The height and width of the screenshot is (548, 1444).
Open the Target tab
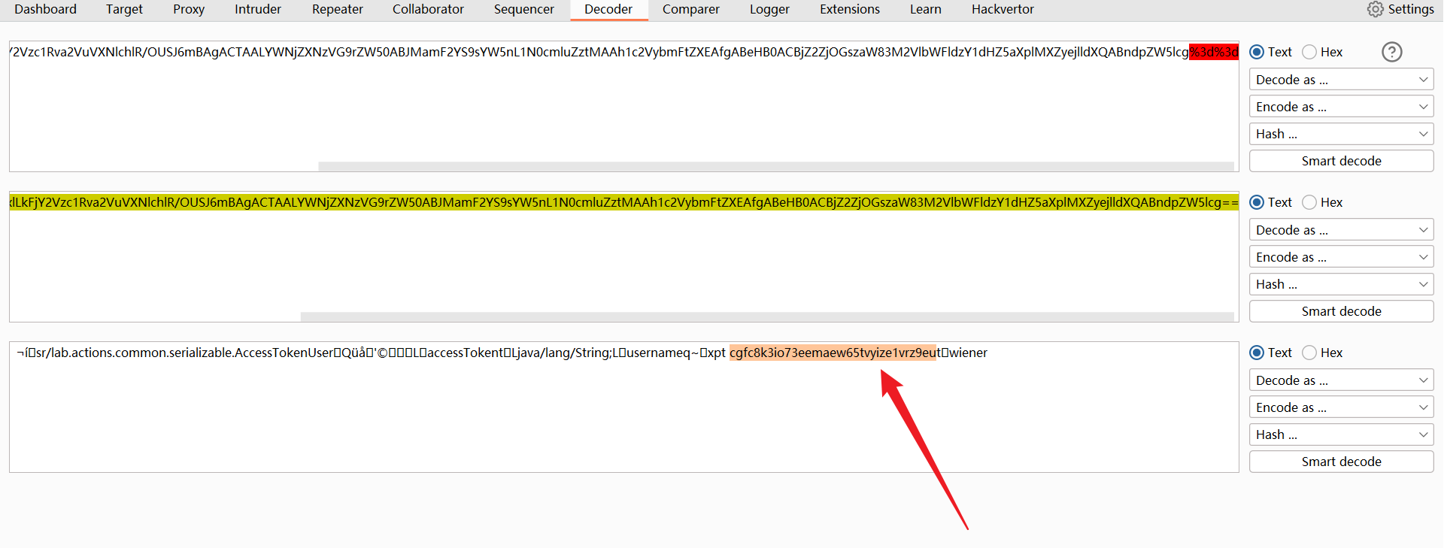[x=124, y=9]
